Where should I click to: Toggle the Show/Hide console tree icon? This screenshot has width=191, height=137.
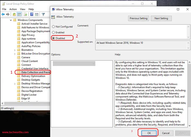pos(19,14)
